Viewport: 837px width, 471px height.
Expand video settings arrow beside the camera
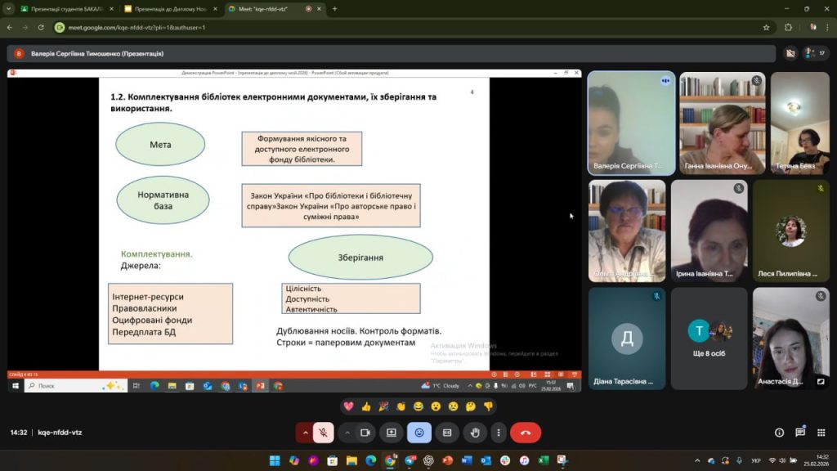(x=347, y=433)
